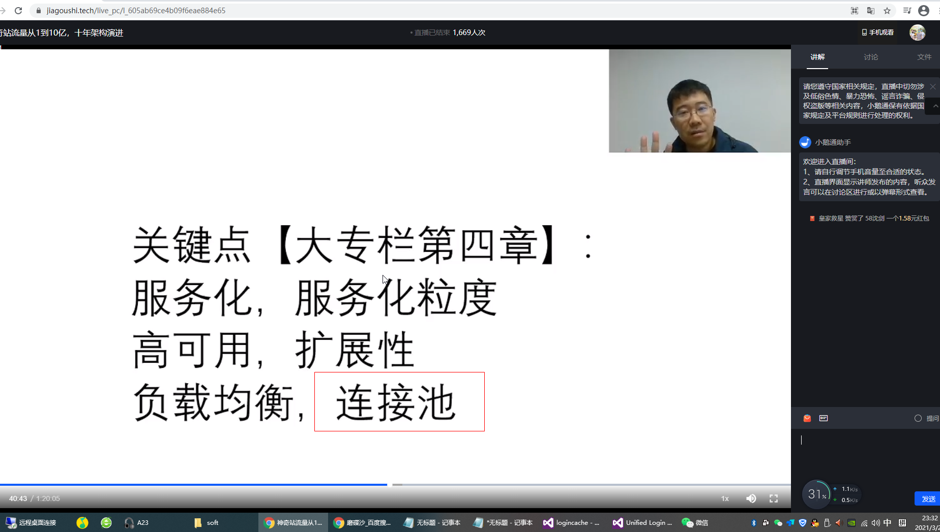Mute the video player volume icon
The height and width of the screenshot is (532, 940).
(x=751, y=498)
